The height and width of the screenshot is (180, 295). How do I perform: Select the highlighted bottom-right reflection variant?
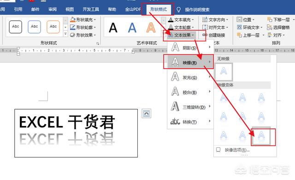[x=261, y=136]
